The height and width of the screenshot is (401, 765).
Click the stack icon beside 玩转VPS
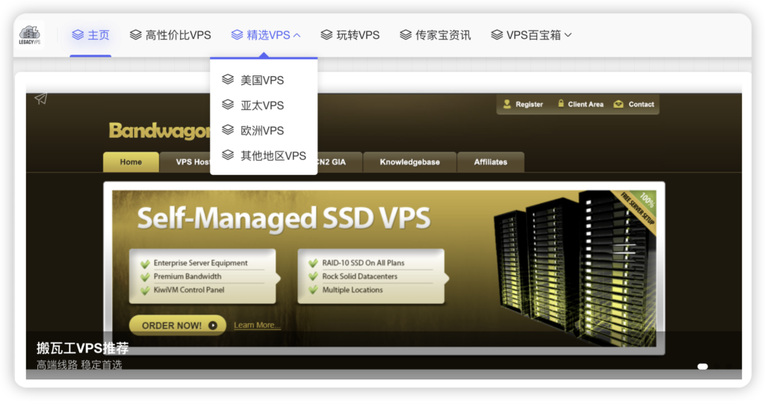point(327,34)
